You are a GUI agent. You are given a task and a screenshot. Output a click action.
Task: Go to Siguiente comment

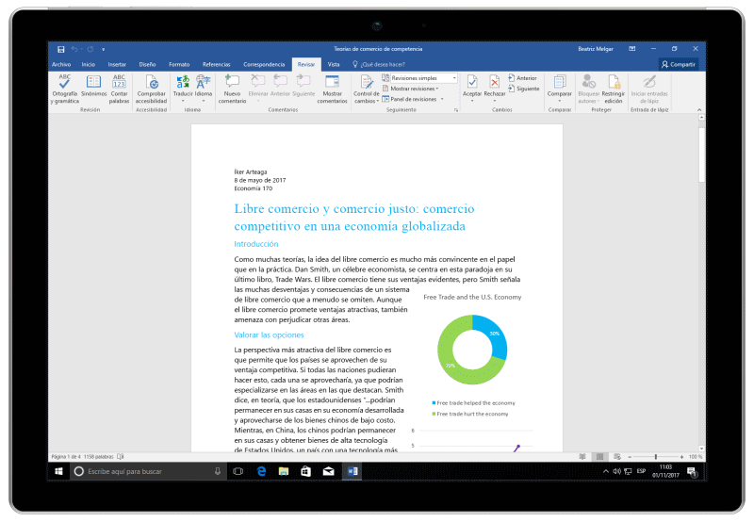303,86
